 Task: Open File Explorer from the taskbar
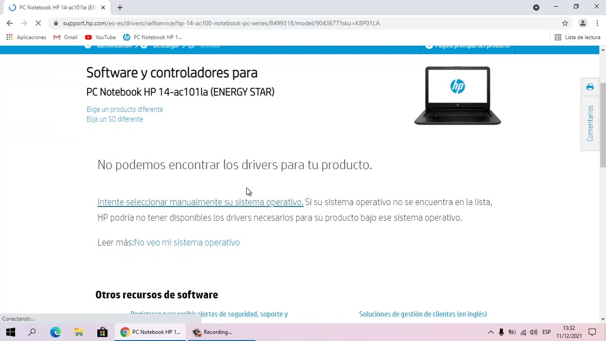[79, 332]
